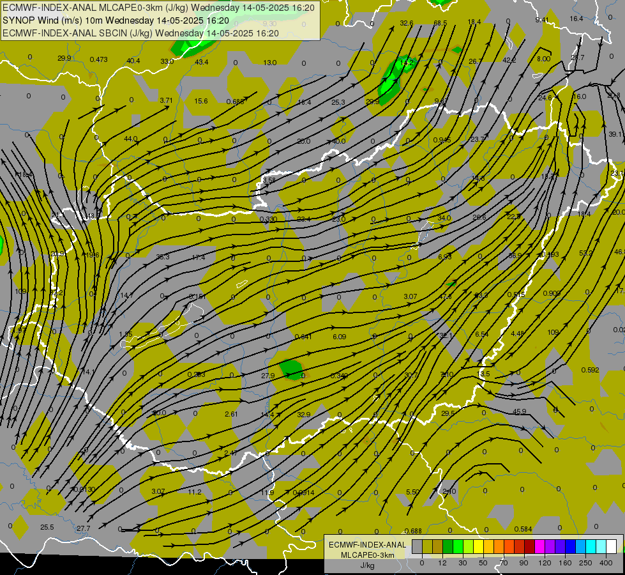Click the map value 2.61

click(231, 414)
